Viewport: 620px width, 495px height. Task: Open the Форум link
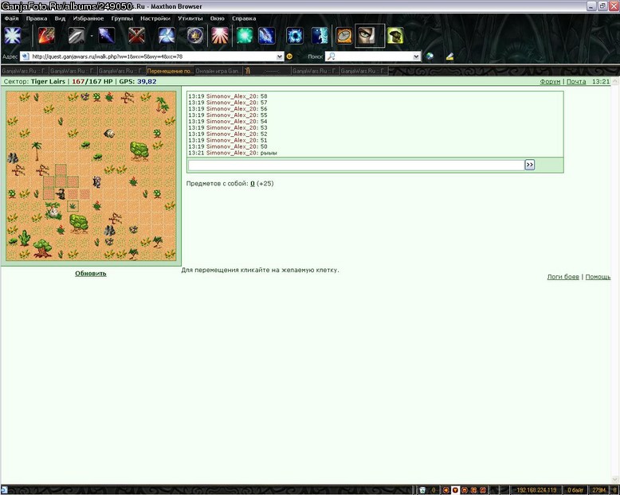pos(550,81)
